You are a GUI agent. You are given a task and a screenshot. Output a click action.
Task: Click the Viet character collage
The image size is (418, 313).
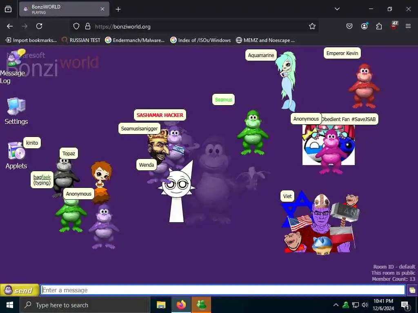click(321, 223)
